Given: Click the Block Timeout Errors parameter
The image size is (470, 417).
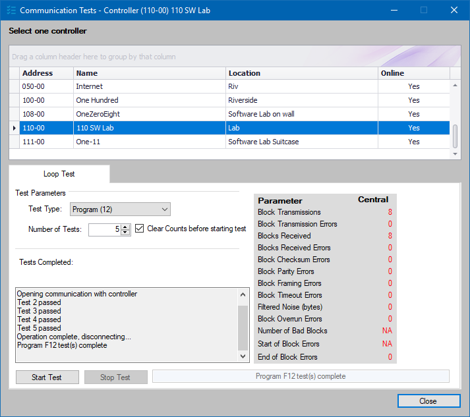Looking at the screenshot, I should pyautogui.click(x=290, y=295).
